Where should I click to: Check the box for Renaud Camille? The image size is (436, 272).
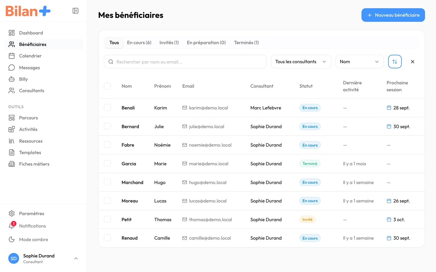[x=107, y=238]
